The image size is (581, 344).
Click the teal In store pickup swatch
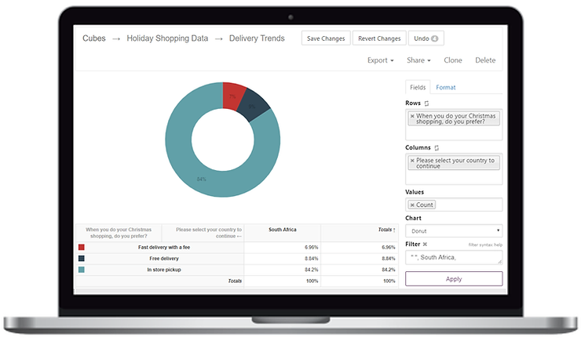(82, 269)
